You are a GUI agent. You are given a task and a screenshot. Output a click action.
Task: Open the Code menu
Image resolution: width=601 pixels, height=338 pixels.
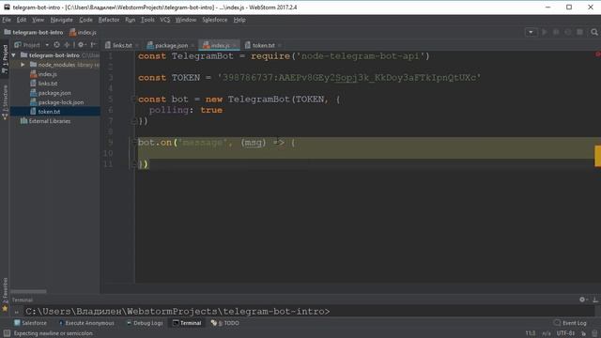click(x=85, y=20)
